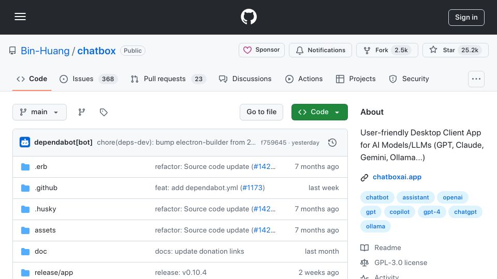Screen dimensions: 497x279
Task: Click the repository icon before Bin-Huang
Action: pos(12,51)
